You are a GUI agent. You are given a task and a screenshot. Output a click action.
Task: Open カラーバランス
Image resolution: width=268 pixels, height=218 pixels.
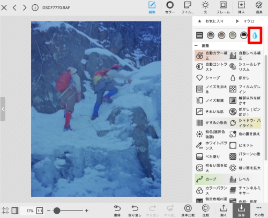(x=212, y=190)
